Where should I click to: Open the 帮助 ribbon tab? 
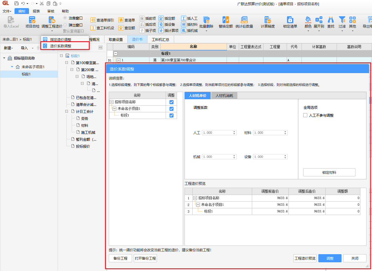[x=65, y=11]
